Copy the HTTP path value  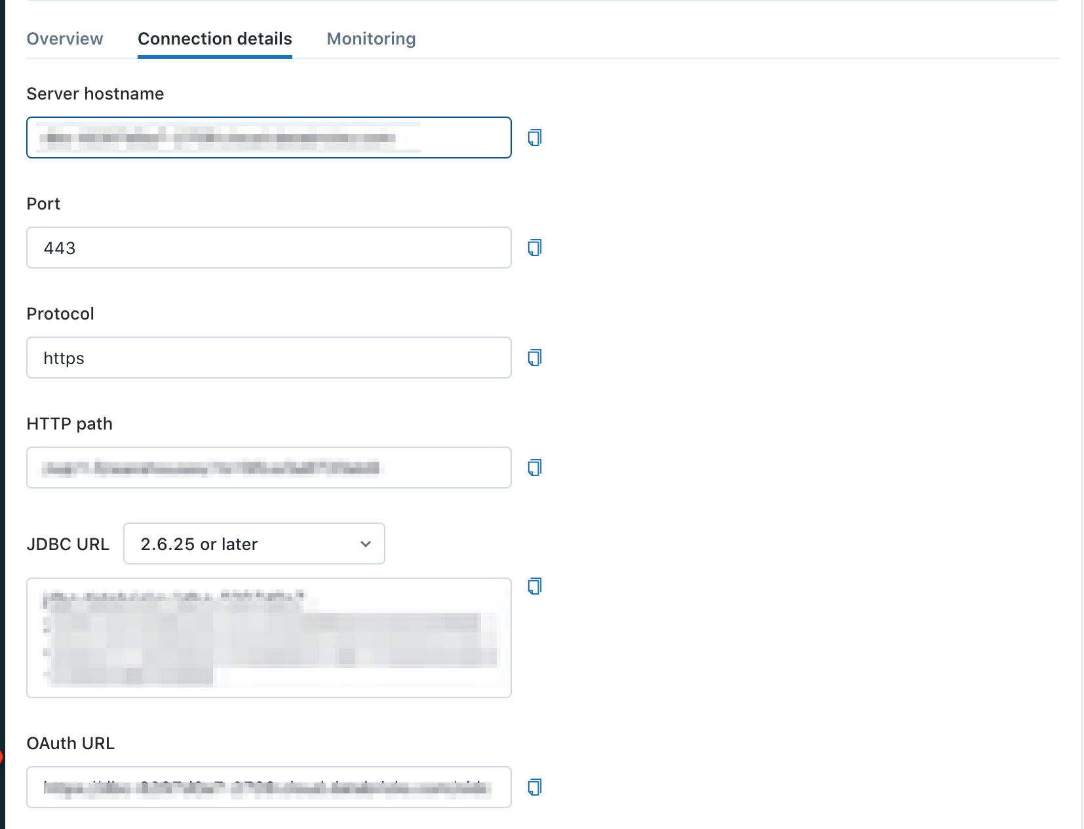pyautogui.click(x=535, y=468)
